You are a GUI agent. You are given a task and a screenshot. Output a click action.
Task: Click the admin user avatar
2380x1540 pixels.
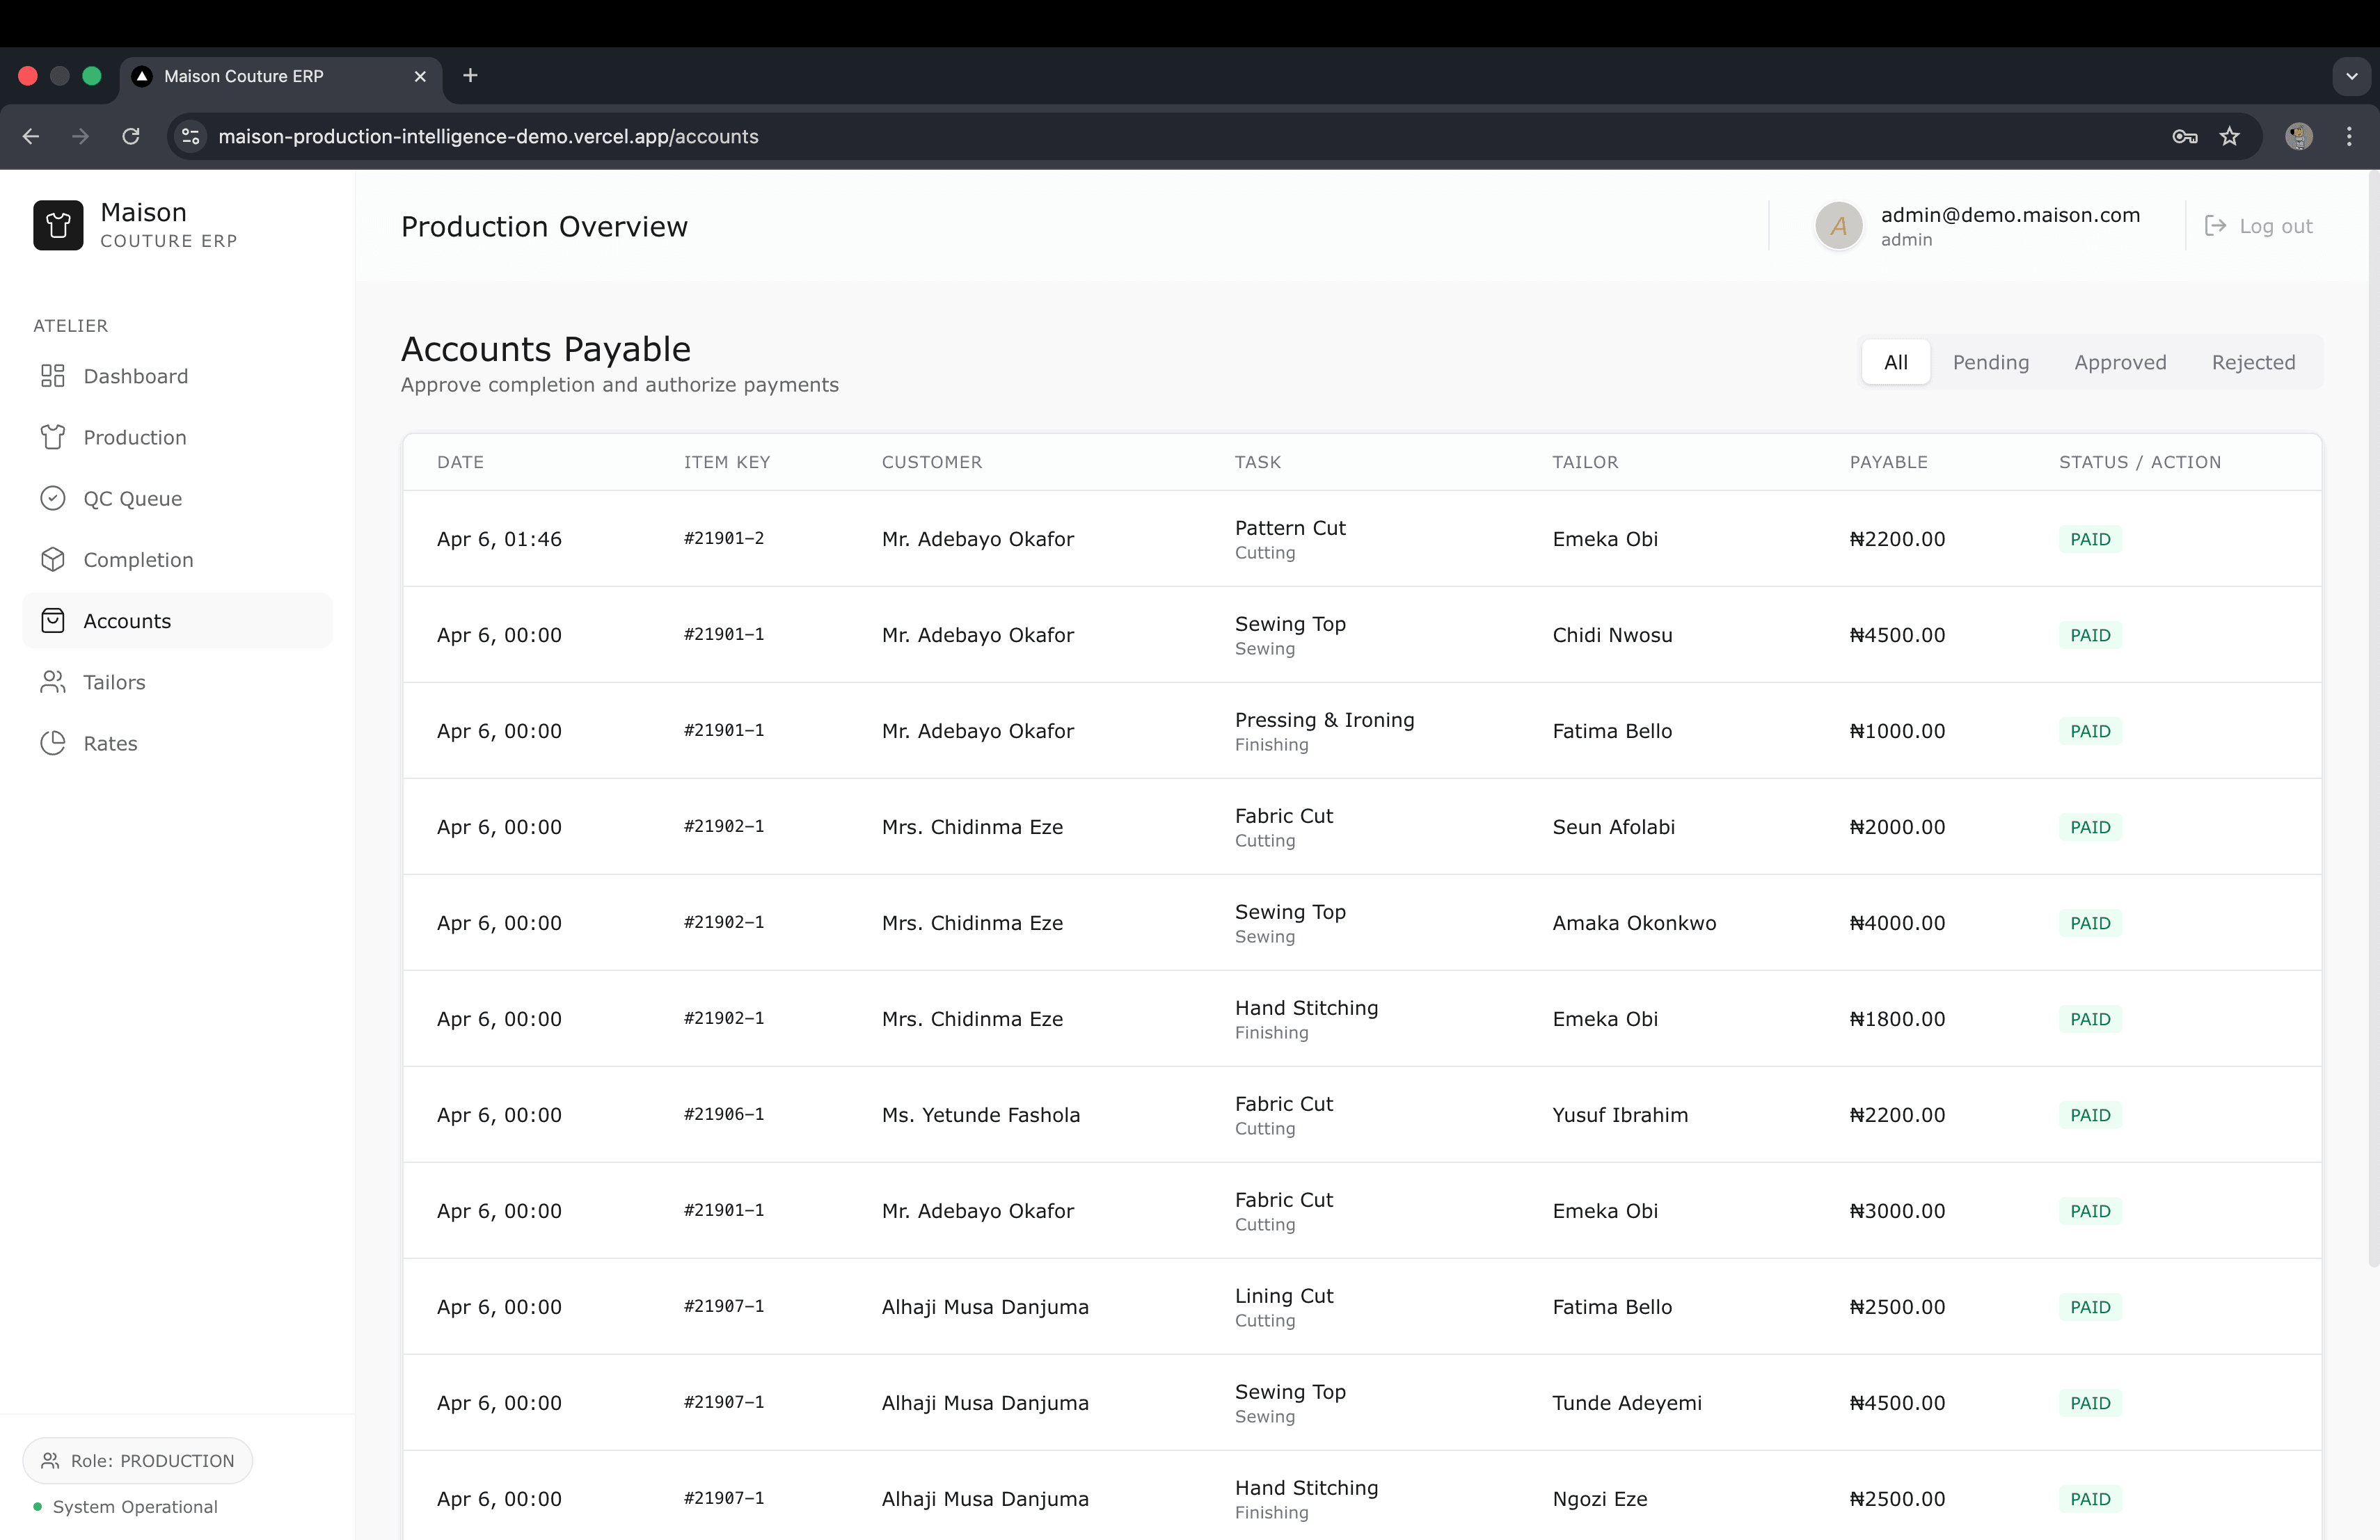pos(1838,226)
